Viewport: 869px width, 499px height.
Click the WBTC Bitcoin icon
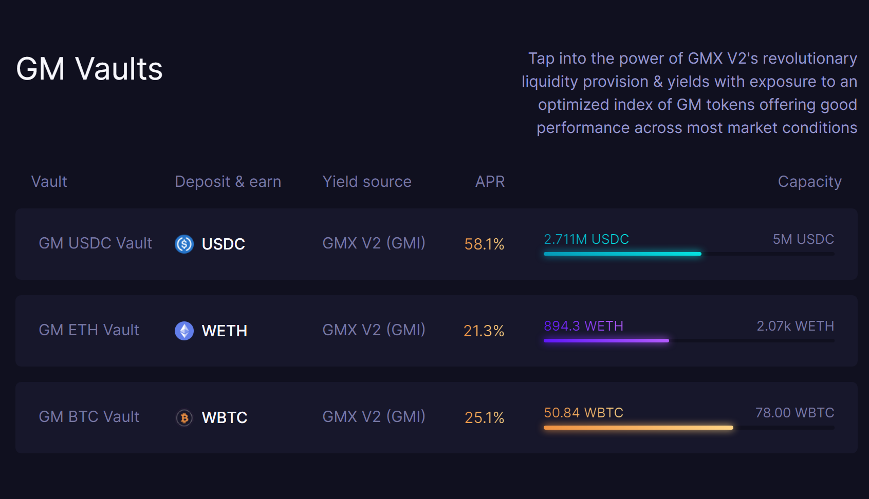click(x=184, y=417)
